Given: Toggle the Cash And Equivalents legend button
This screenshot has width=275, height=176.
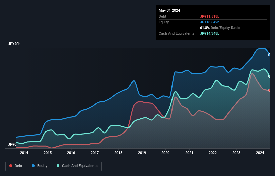Looking at the screenshot, I should point(77,166).
